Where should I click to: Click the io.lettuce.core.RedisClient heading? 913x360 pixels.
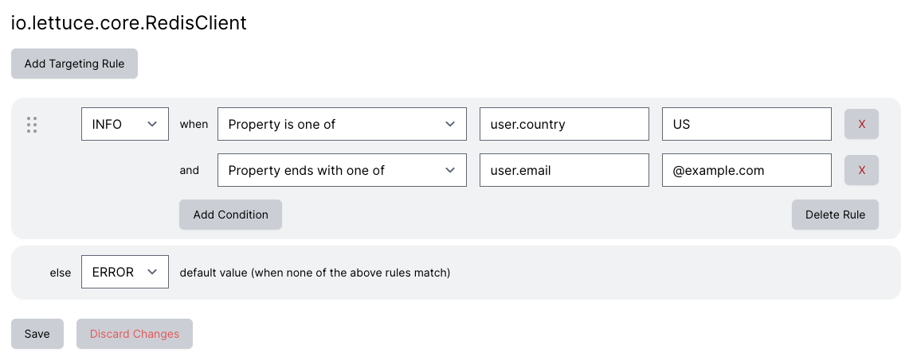pos(129,22)
